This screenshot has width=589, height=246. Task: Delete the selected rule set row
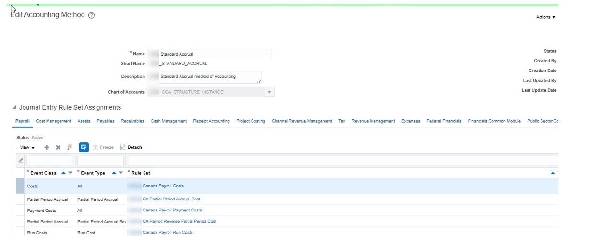[58, 148]
